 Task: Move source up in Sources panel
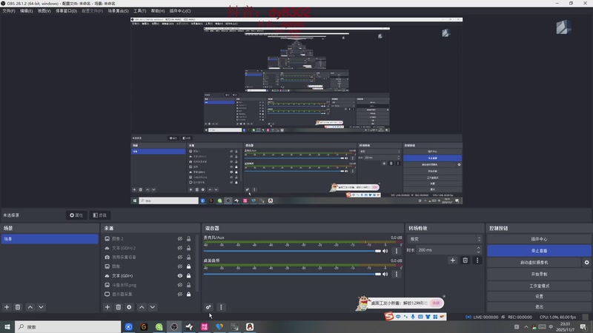(142, 307)
